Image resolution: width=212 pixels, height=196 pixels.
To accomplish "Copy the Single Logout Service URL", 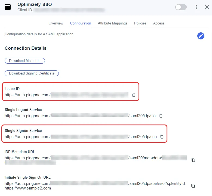I will pos(161,116).
